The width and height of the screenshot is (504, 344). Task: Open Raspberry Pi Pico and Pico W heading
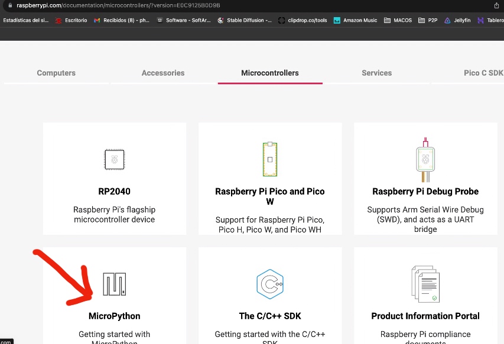270,196
